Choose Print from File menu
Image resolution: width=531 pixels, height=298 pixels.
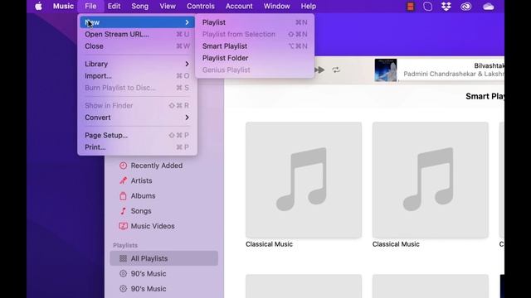click(x=137, y=147)
